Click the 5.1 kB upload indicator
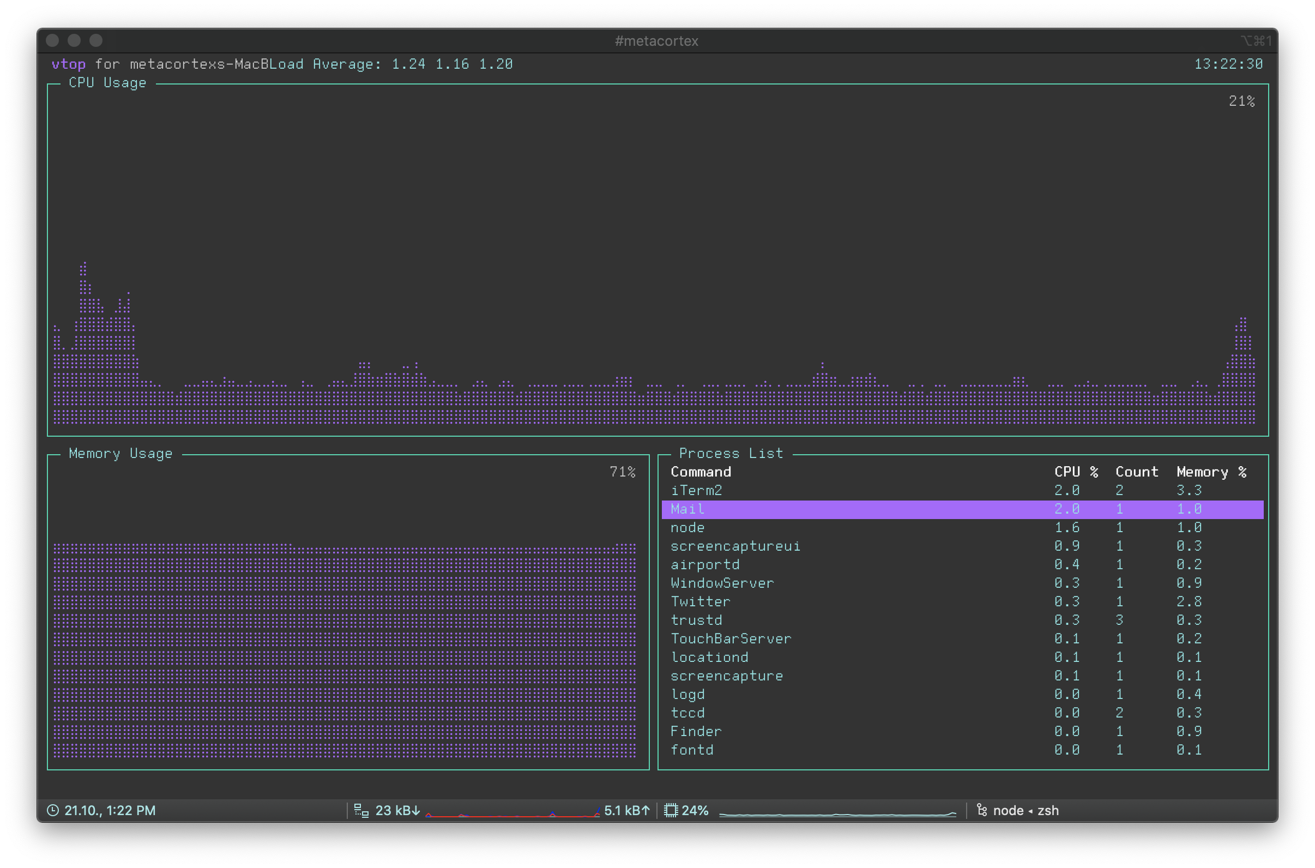Screen dimensions: 1315x868 pyautogui.click(x=626, y=810)
